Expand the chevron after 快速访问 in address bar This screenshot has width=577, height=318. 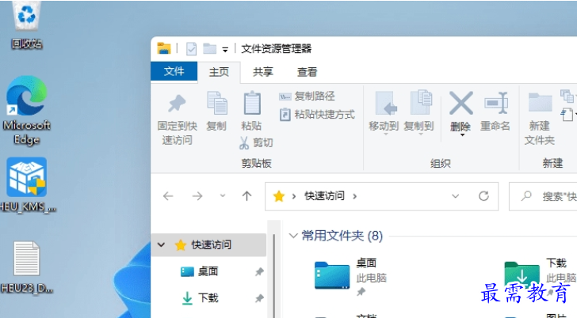[355, 196]
